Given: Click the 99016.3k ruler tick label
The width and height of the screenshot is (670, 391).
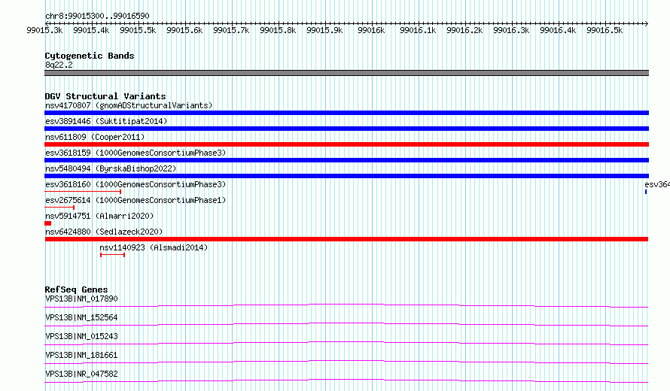Looking at the screenshot, I should (x=511, y=30).
